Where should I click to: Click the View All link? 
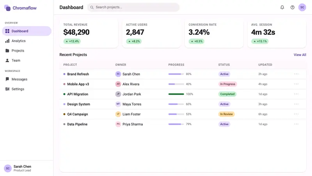point(300,55)
